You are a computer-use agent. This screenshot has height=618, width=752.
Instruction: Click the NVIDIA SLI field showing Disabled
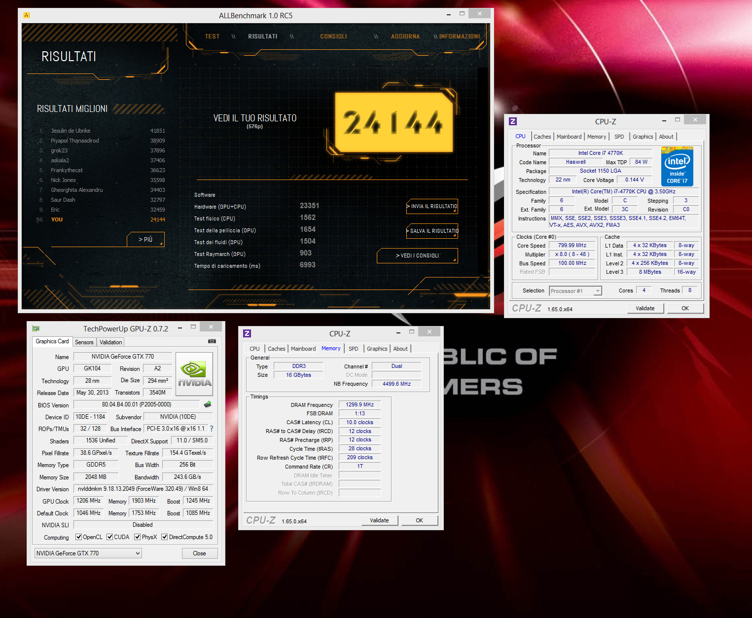(143, 525)
